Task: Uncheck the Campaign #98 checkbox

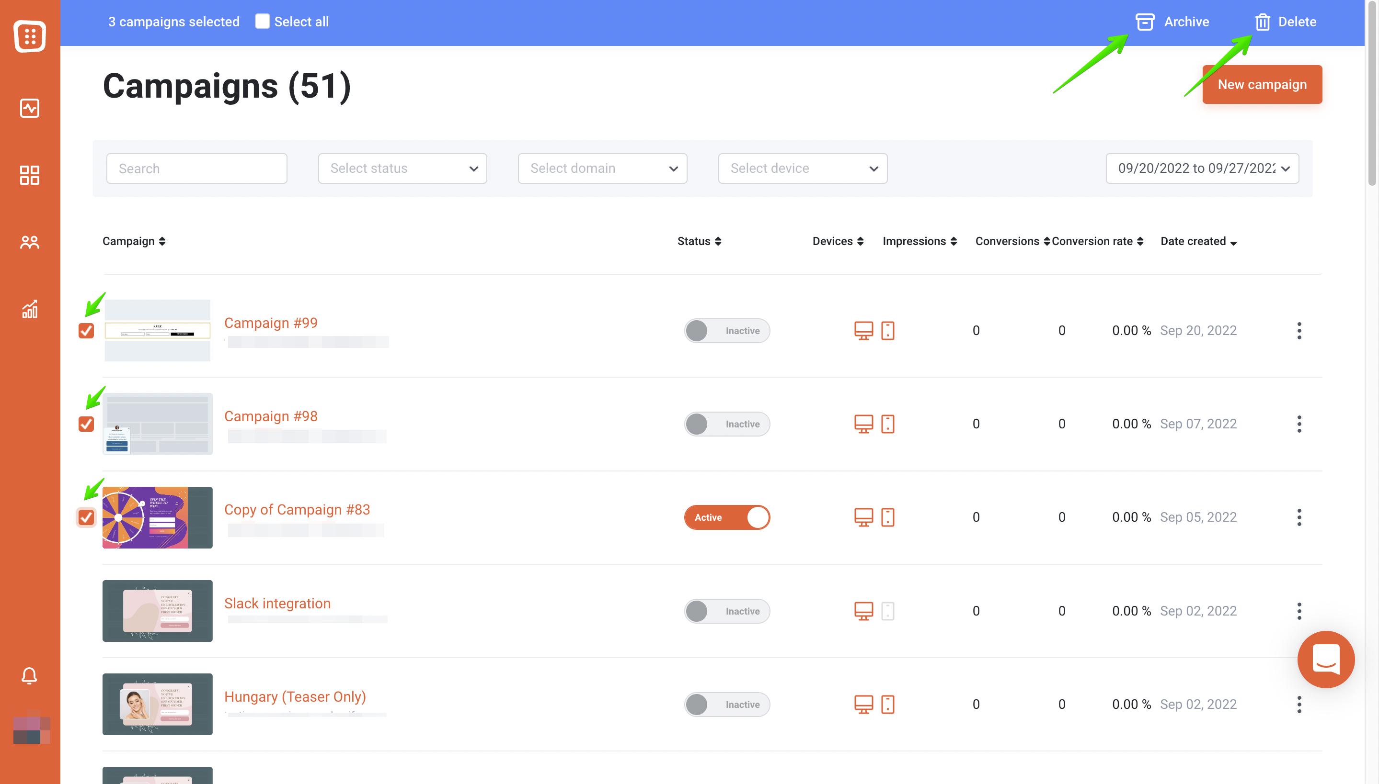Action: pos(86,424)
